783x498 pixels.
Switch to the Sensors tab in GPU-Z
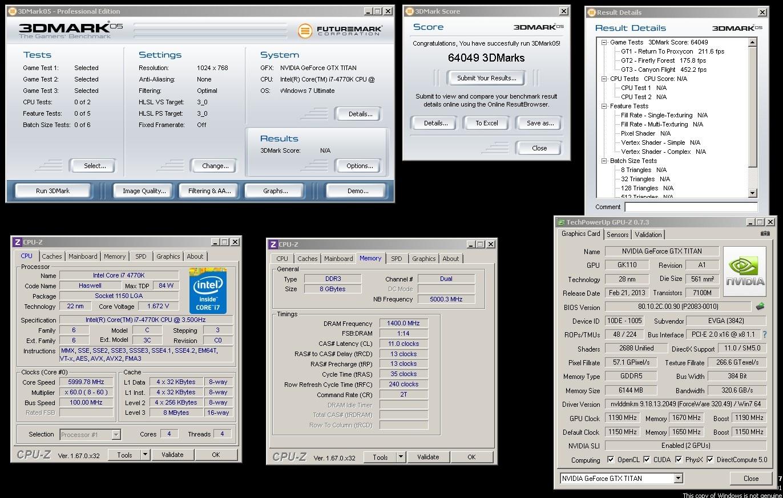[x=617, y=235]
